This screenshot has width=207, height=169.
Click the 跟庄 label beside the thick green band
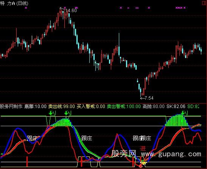(87, 138)
